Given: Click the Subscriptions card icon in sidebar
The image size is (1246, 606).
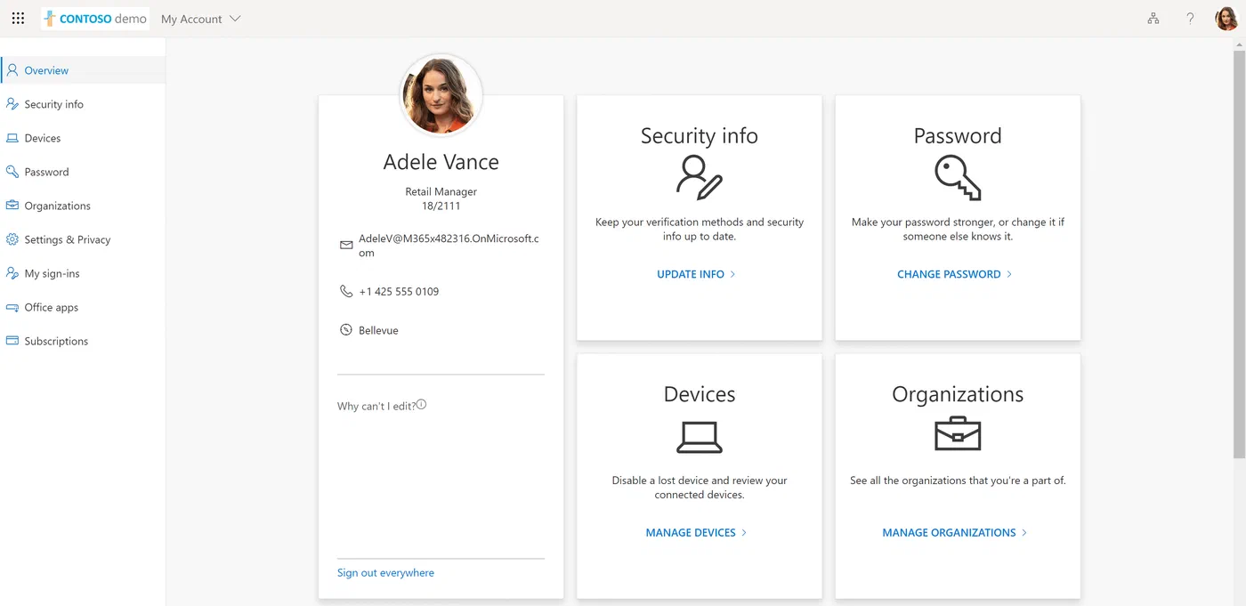Looking at the screenshot, I should 12,341.
